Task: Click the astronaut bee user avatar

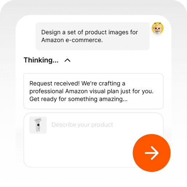Action: pos(157,28)
